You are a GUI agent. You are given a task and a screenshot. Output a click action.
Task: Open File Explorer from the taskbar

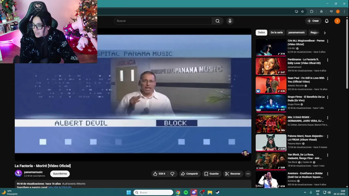click(210, 192)
